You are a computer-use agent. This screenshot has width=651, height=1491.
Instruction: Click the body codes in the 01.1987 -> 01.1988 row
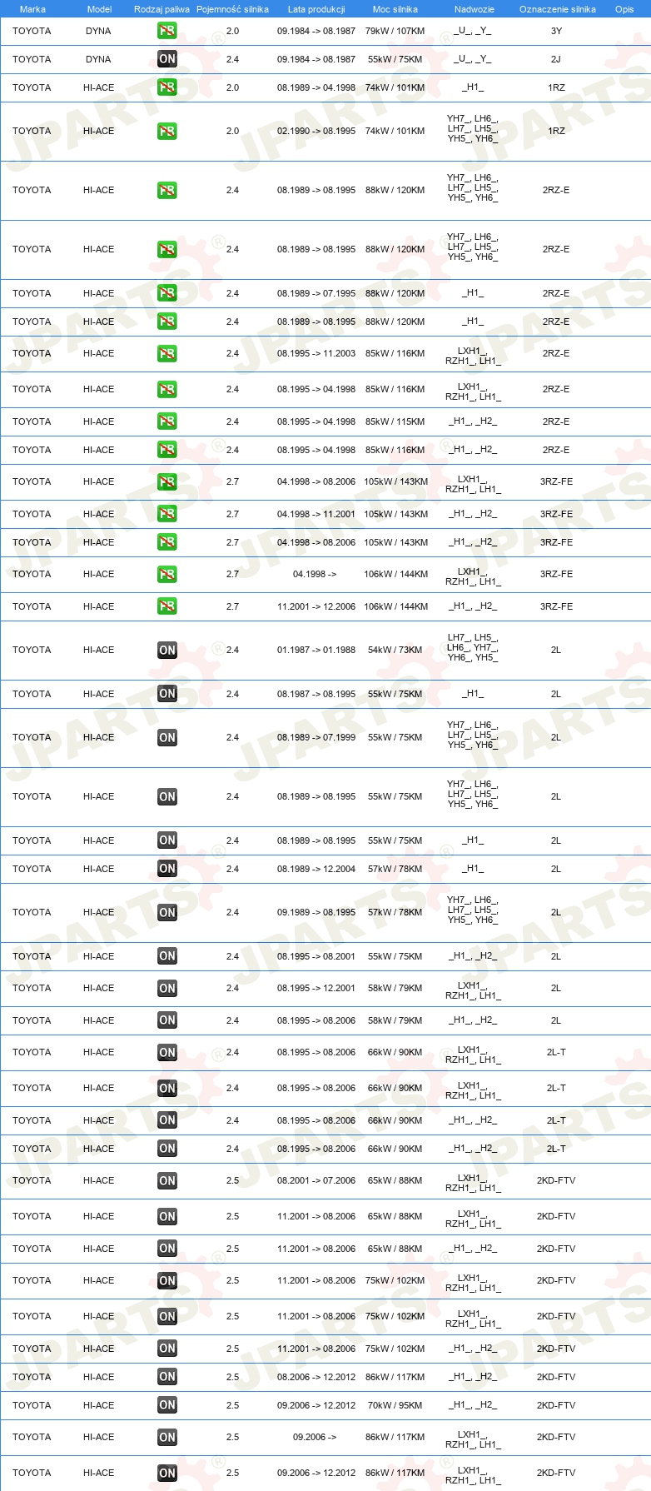click(x=473, y=648)
